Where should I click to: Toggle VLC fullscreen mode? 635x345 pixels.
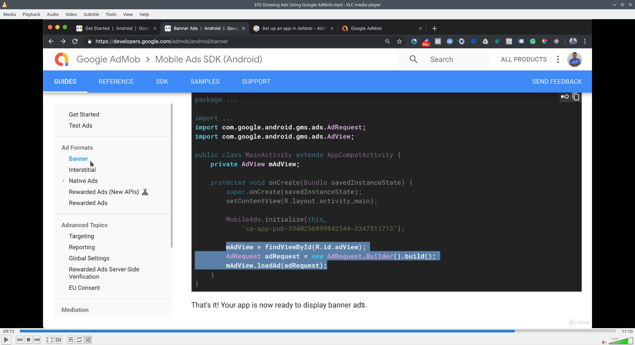pos(49,340)
